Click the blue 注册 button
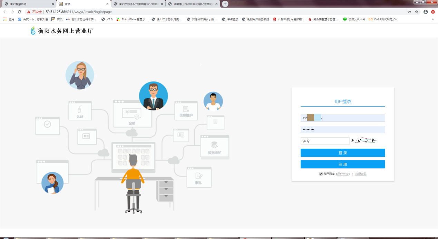The height and width of the screenshot is (239, 438). [x=342, y=164]
